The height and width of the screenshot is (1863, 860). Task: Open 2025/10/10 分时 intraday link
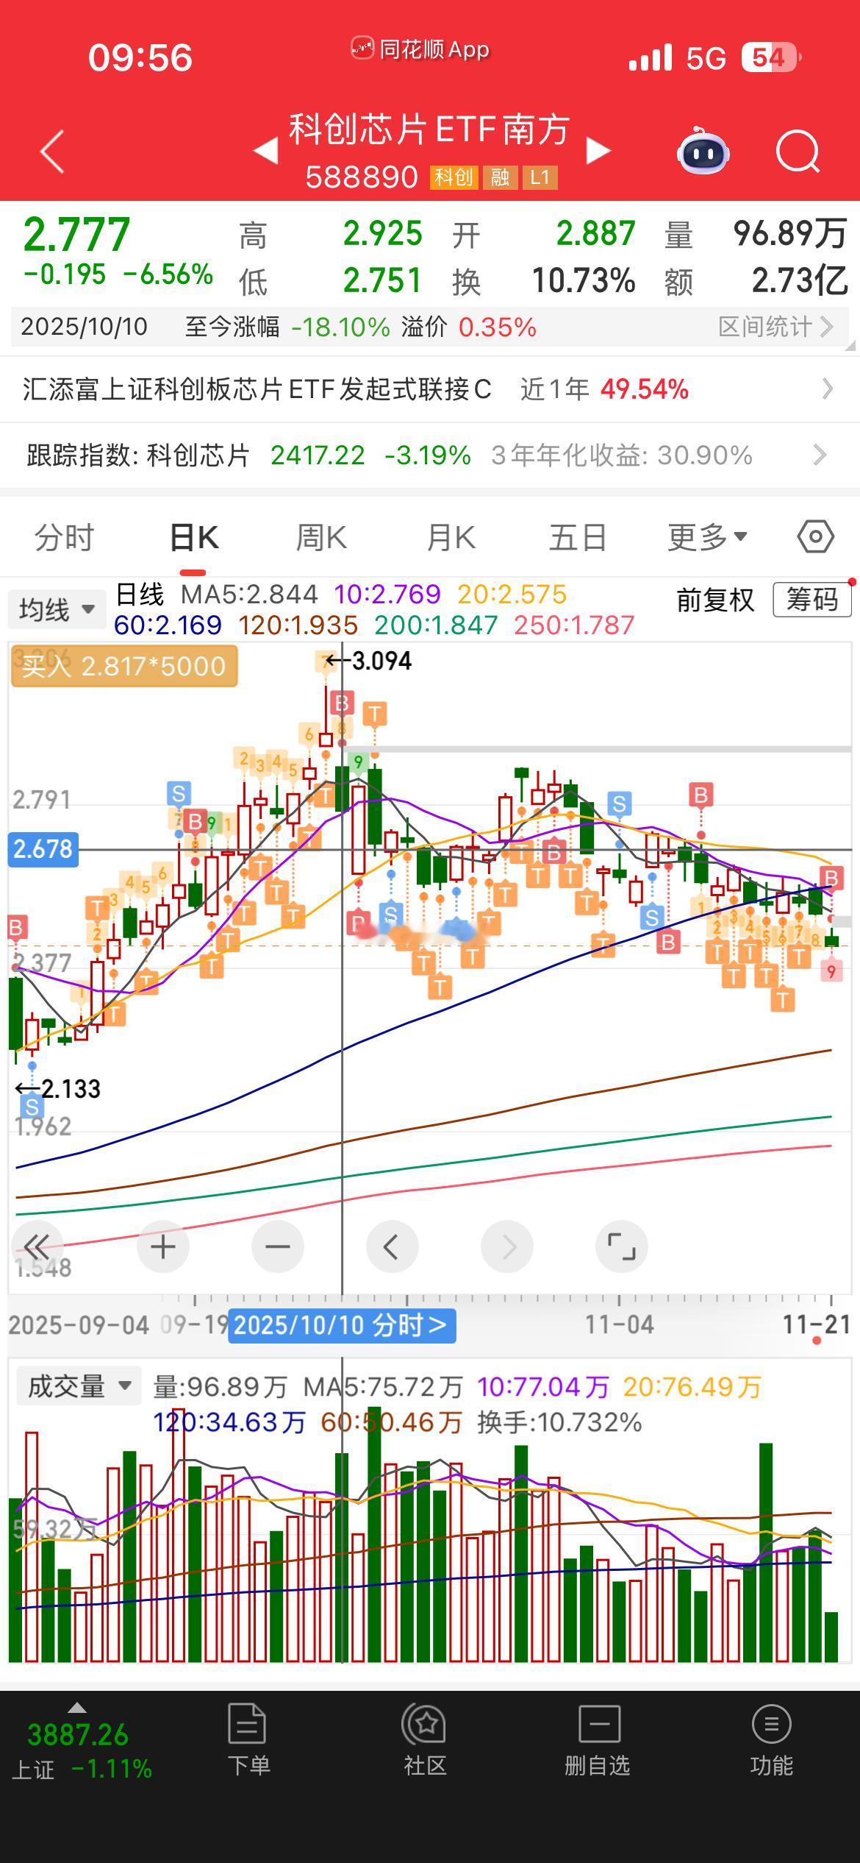[x=342, y=1326]
